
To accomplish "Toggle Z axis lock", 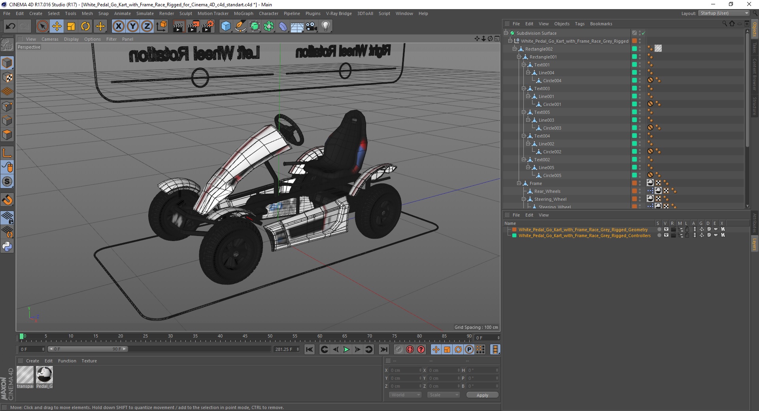I will click(147, 26).
